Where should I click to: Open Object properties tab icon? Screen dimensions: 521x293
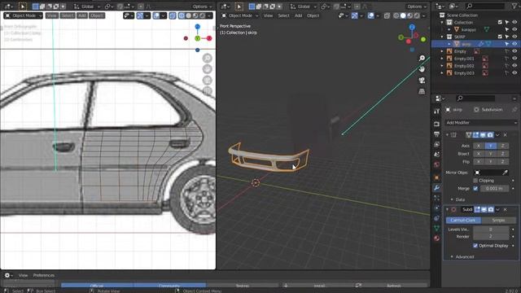point(436,177)
